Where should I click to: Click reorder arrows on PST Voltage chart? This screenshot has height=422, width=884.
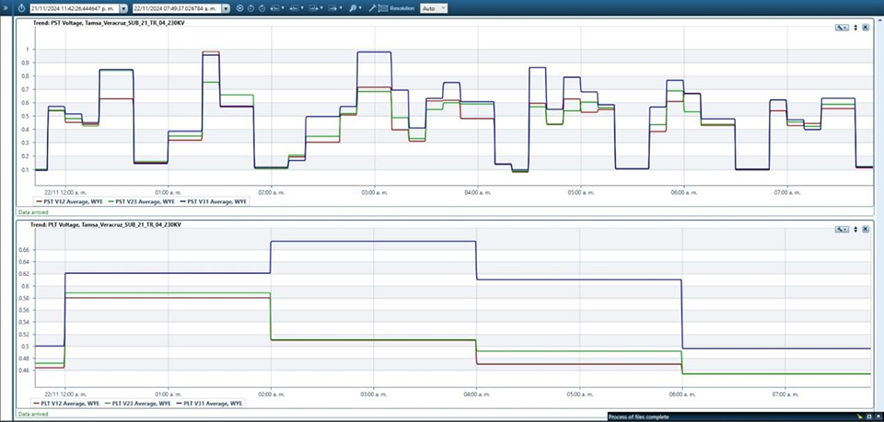tap(855, 28)
